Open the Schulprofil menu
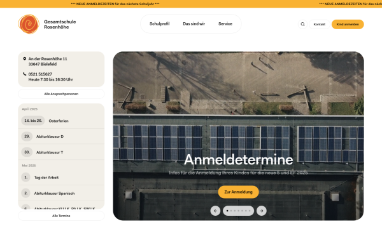This screenshot has width=382, height=238. pos(159,24)
